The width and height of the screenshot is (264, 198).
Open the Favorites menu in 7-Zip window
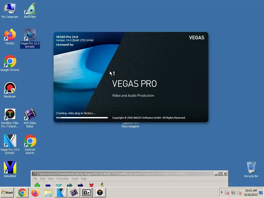click(x=62, y=179)
